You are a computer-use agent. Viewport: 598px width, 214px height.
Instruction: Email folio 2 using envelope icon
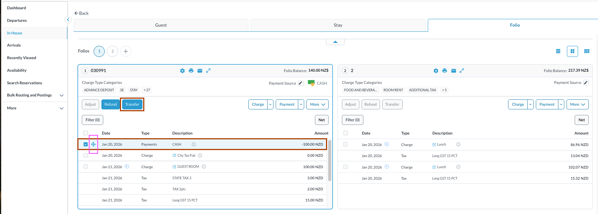[x=453, y=71]
